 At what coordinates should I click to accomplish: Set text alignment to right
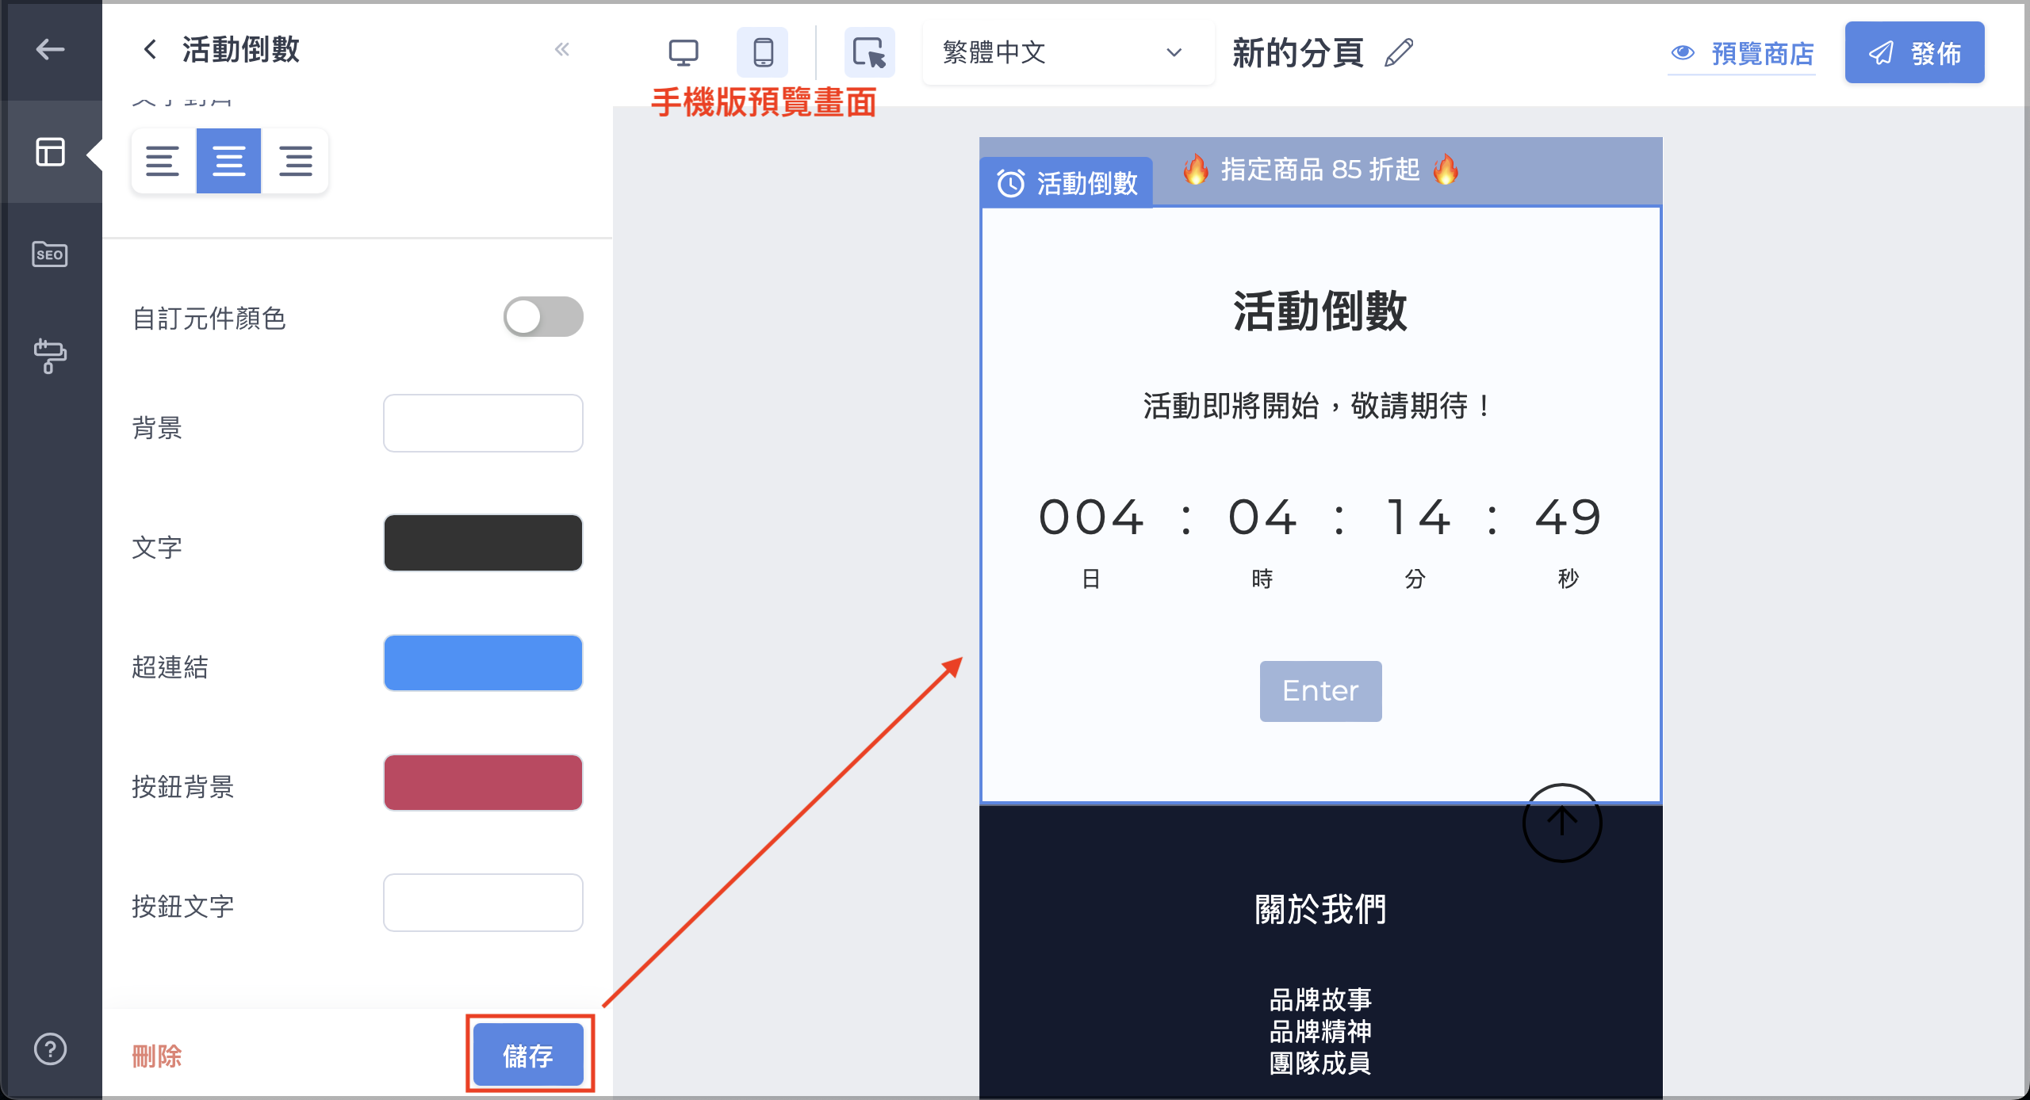coord(295,161)
